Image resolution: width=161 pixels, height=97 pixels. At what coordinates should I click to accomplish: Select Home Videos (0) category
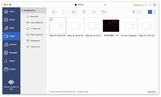(33, 23)
